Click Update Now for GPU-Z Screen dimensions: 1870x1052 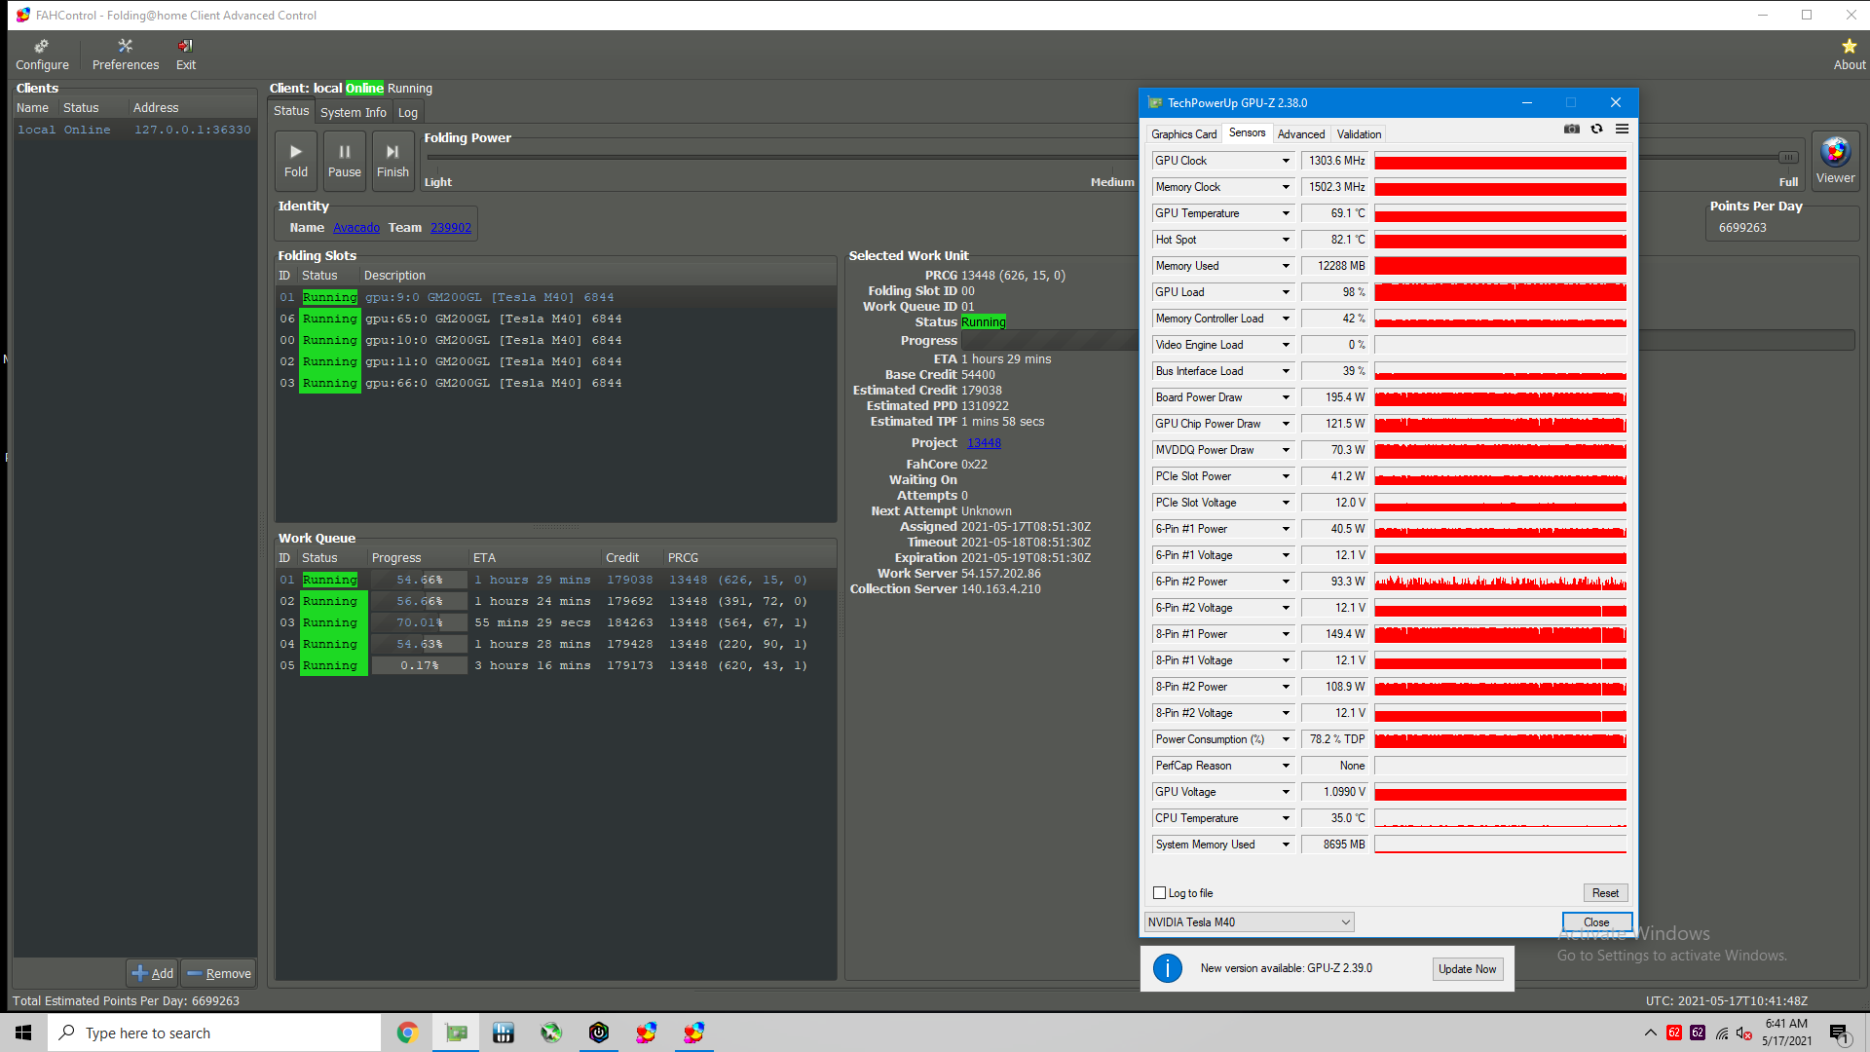point(1467,969)
